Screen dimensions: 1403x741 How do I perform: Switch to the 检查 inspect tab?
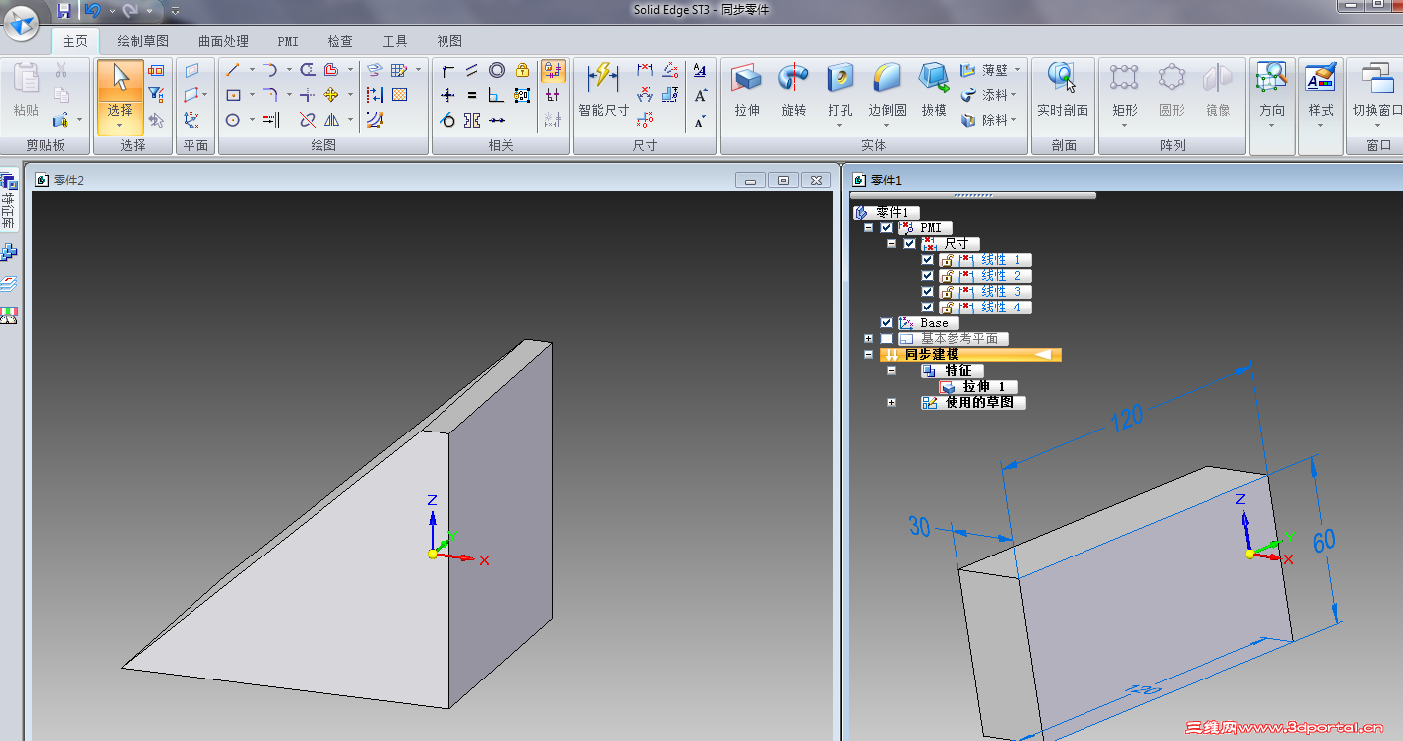(340, 41)
